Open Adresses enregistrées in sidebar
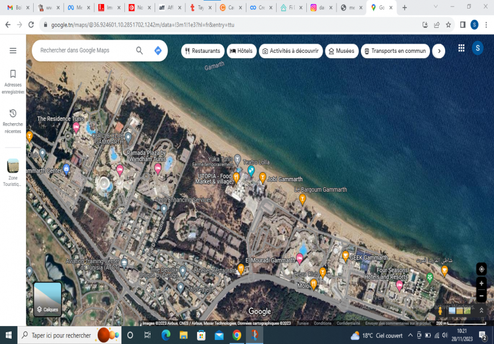 [x=13, y=81]
